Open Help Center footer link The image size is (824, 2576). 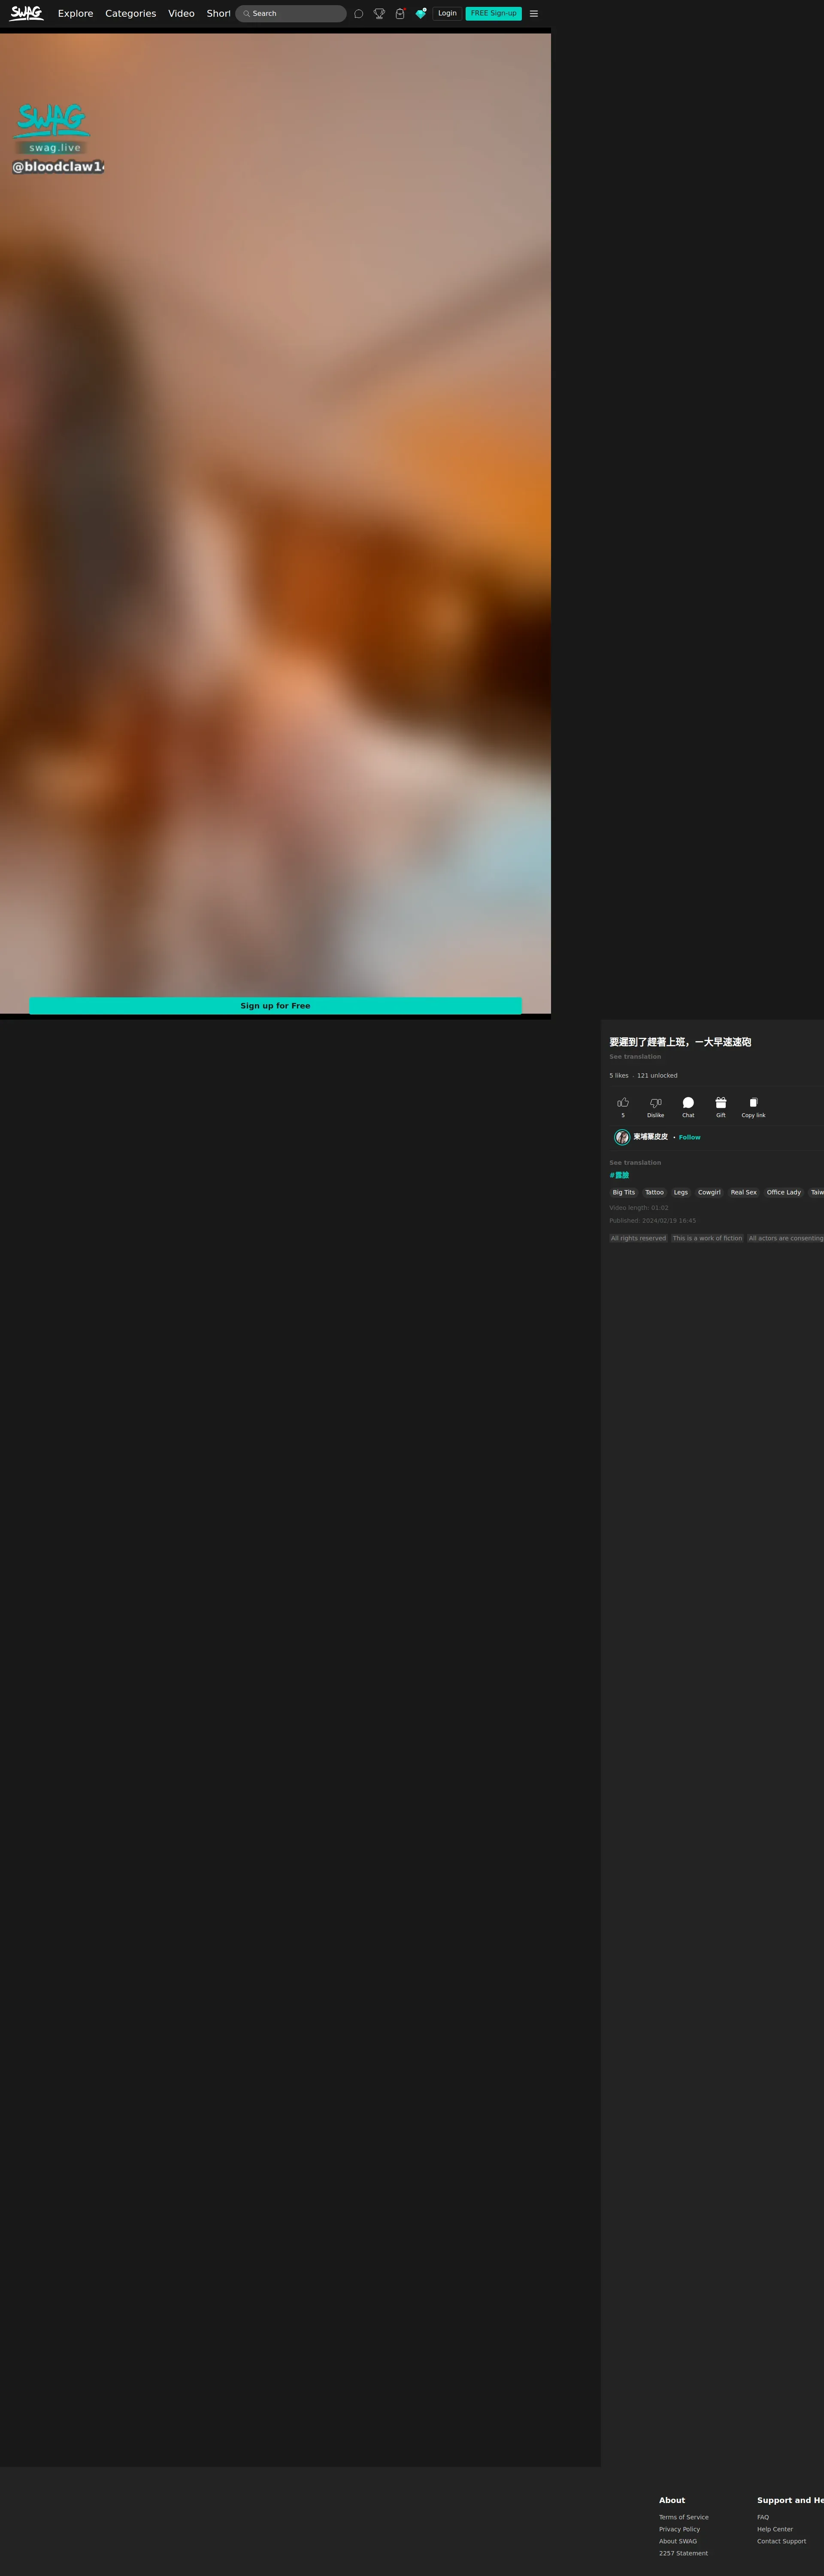pos(775,2529)
